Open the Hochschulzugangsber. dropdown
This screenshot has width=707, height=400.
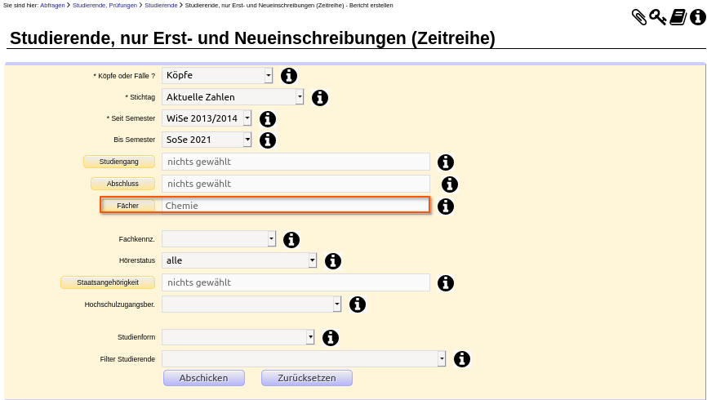[251, 304]
